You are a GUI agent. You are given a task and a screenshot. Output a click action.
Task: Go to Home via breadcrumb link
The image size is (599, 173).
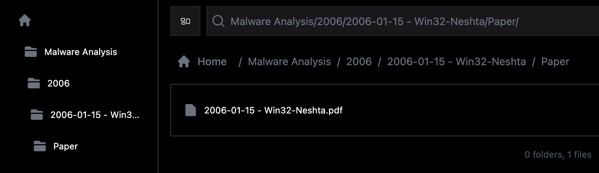coord(212,61)
